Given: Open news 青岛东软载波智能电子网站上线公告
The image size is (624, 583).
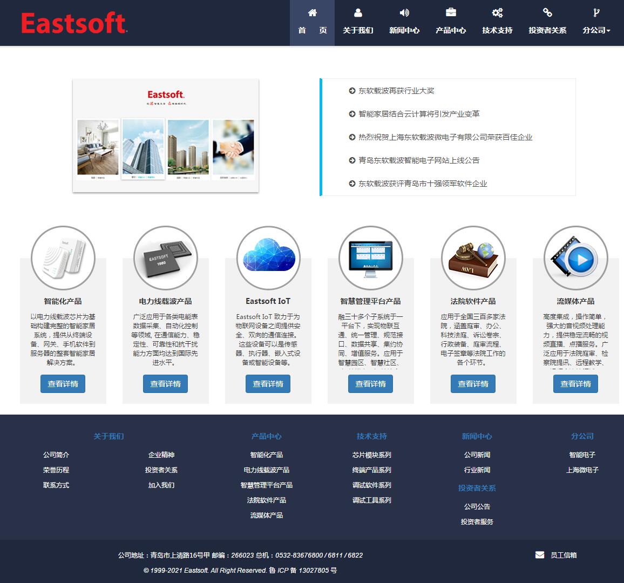Looking at the screenshot, I should click(419, 160).
